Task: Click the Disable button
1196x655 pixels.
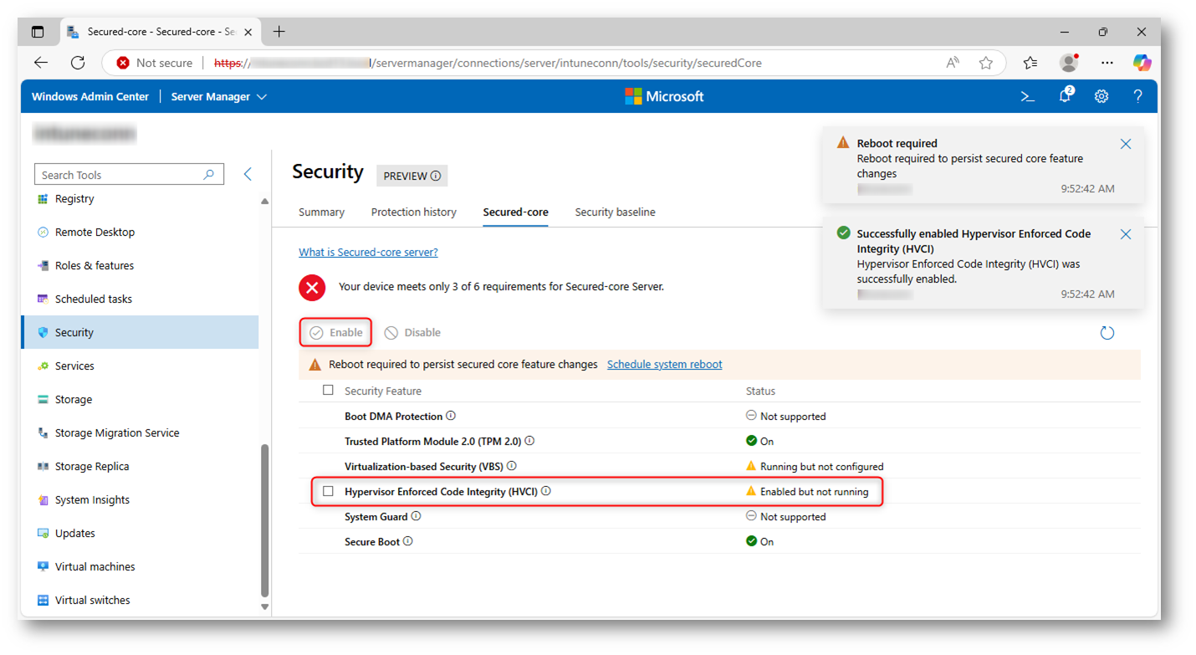Action: point(412,333)
